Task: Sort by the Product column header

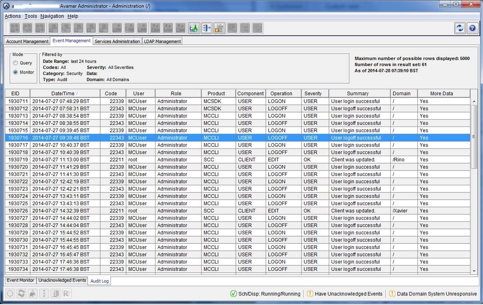Action: 218,94
